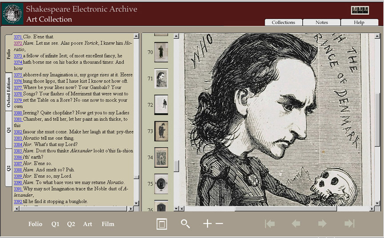Click the Shakespeare Electronic Archive crest logo
This screenshot has width=384, height=238.
click(12, 14)
